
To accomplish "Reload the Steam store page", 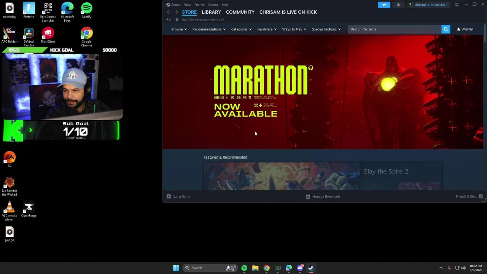I will (169, 19).
